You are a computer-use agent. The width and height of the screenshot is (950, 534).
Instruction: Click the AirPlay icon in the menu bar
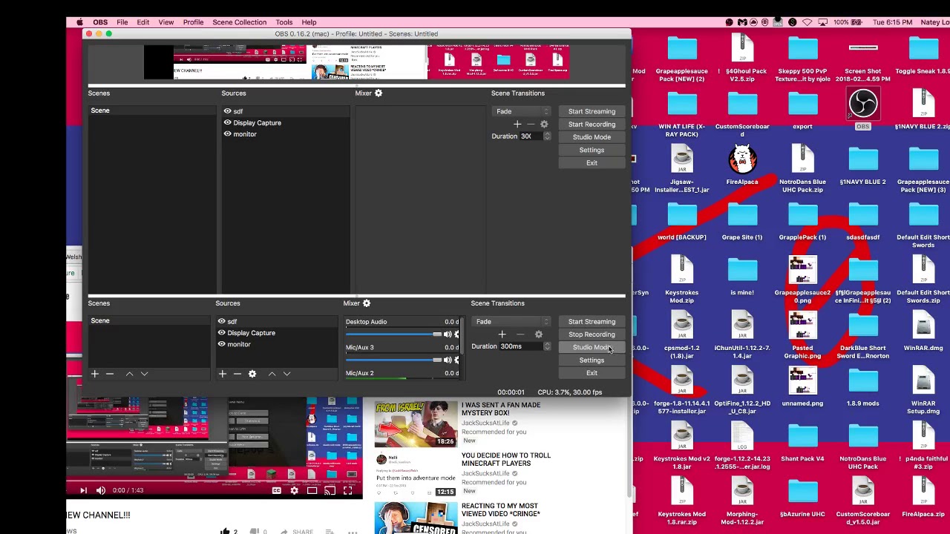click(x=823, y=22)
